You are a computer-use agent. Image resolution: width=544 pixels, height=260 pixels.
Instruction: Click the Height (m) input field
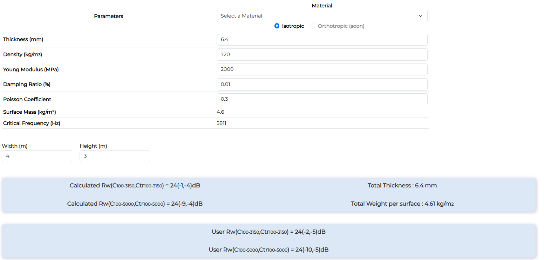click(x=115, y=156)
